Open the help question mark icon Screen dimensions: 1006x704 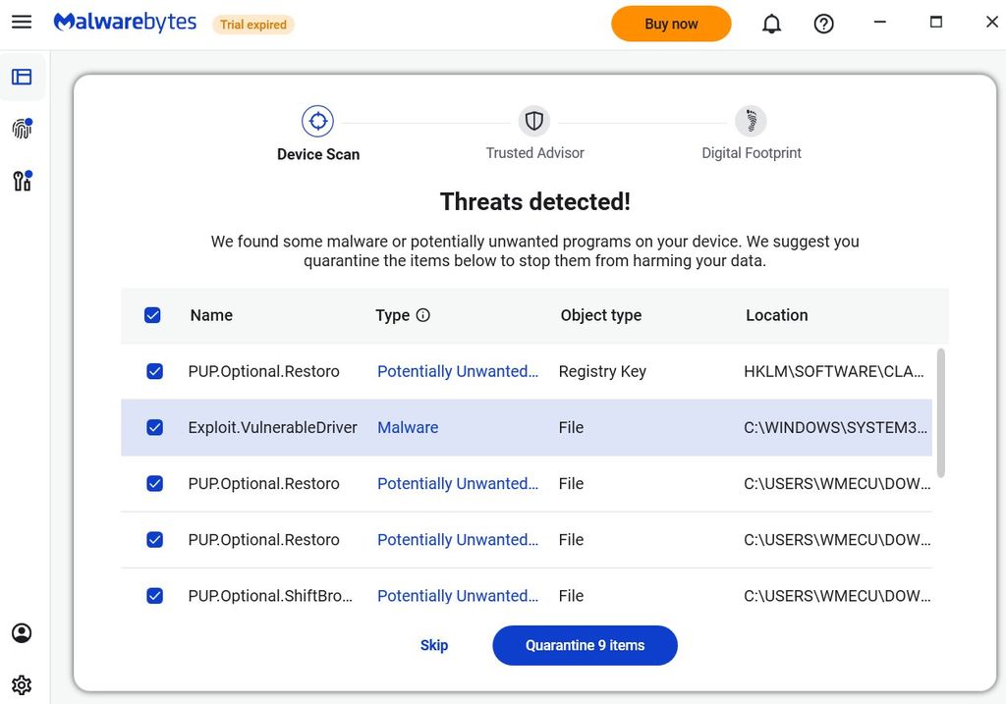[x=823, y=24]
